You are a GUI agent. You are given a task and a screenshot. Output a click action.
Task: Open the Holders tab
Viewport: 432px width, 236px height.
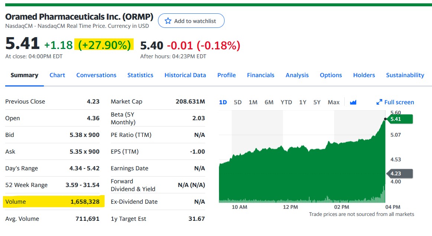click(364, 75)
